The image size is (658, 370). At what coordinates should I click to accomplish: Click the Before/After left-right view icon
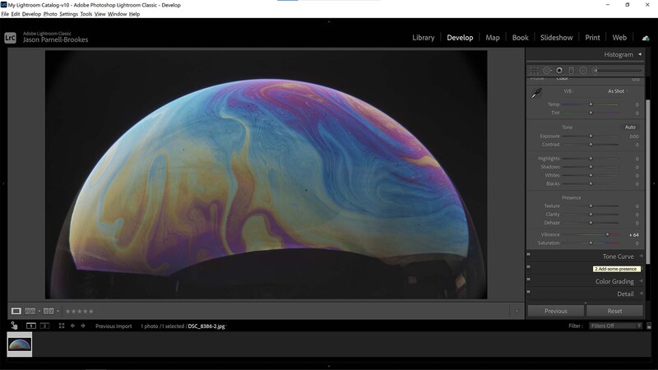pos(30,311)
